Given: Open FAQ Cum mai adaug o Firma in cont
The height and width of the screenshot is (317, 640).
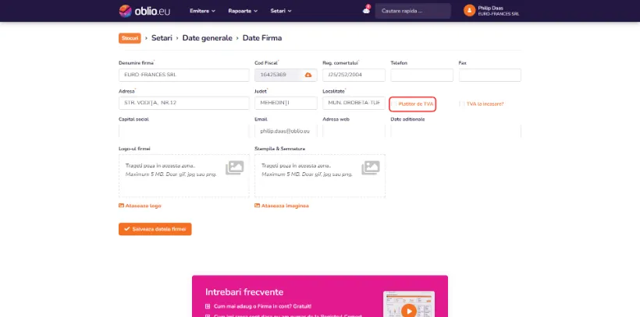Looking at the screenshot, I should point(262,306).
